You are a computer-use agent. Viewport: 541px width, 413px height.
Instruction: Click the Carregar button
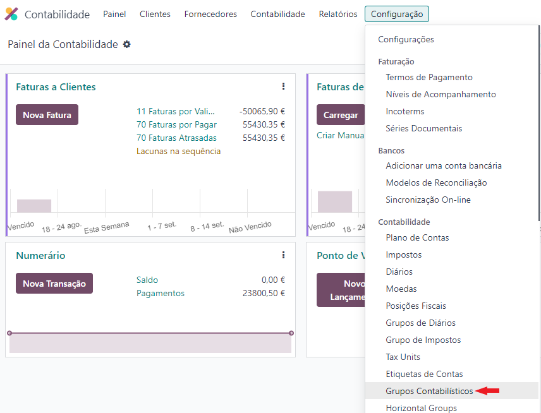click(x=341, y=115)
